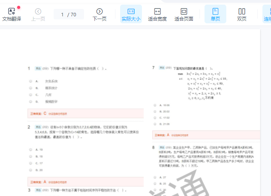Click the page number field showing 1
Image resolution: width=271 pixels, height=196 pixels.
(62, 14)
